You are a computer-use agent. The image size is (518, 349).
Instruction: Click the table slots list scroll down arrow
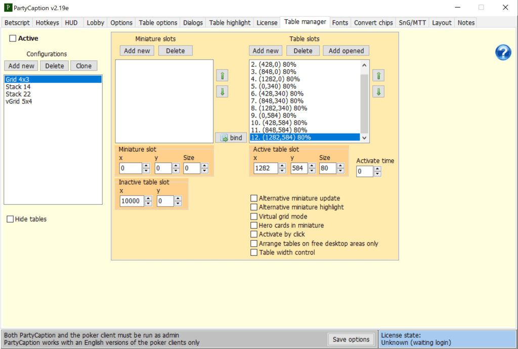[364, 138]
